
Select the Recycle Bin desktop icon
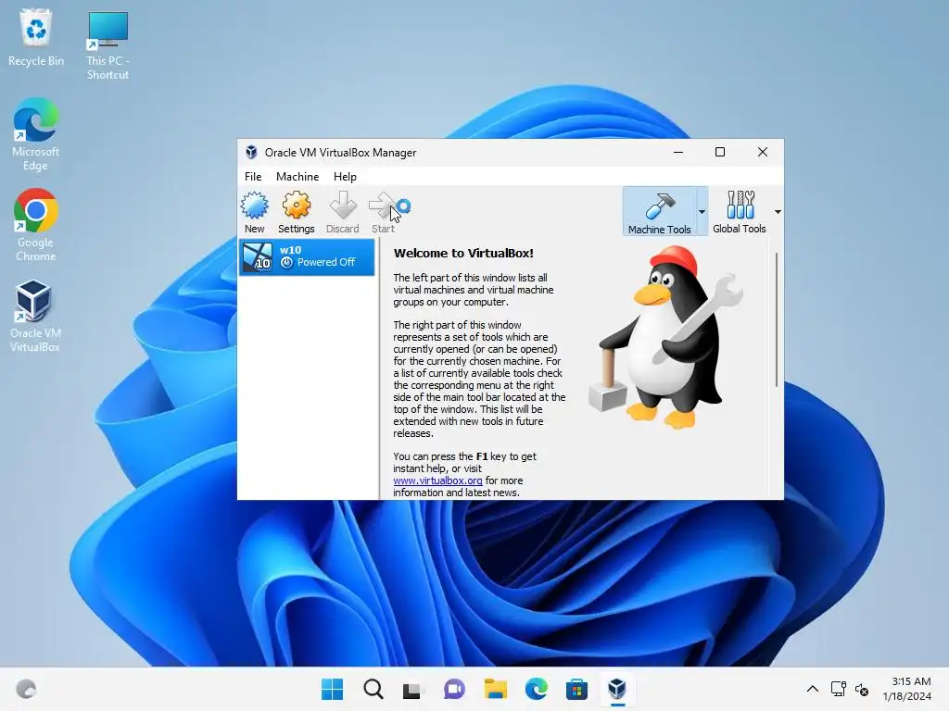coord(36,37)
